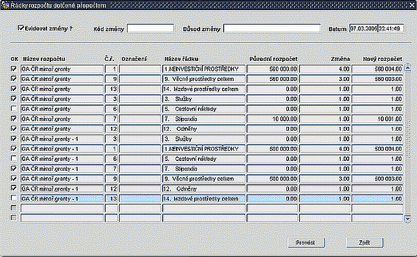Viewport: 417px width, 257px height.
Task: Click the Označení cell of the highlighted row
Action: (140, 198)
